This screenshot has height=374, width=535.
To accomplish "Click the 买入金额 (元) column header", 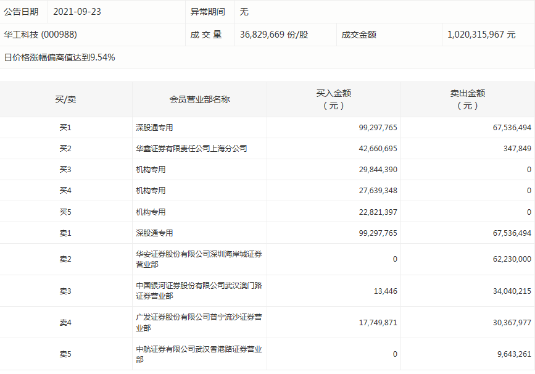I will (334, 99).
